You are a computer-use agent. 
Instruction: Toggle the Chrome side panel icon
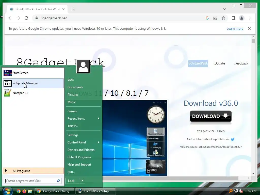[x=234, y=18]
